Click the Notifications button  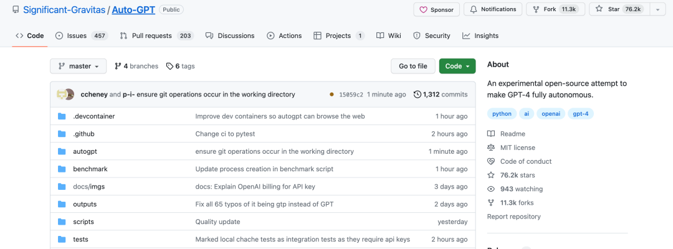(493, 9)
